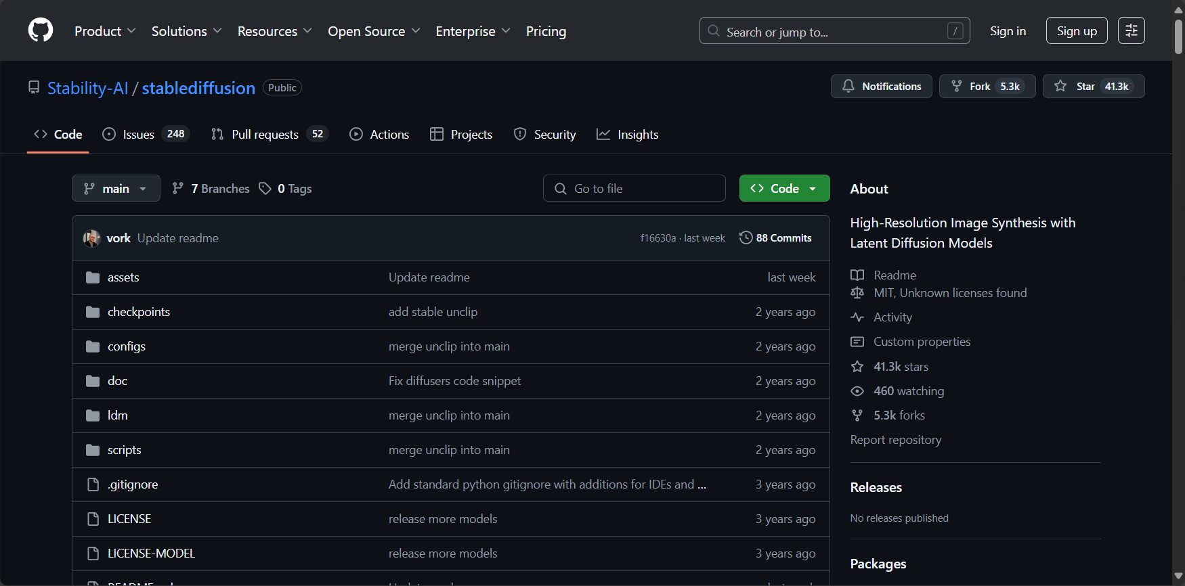The height and width of the screenshot is (586, 1185).
Task: Open the LICENSE-MODEL file
Action: click(x=151, y=554)
